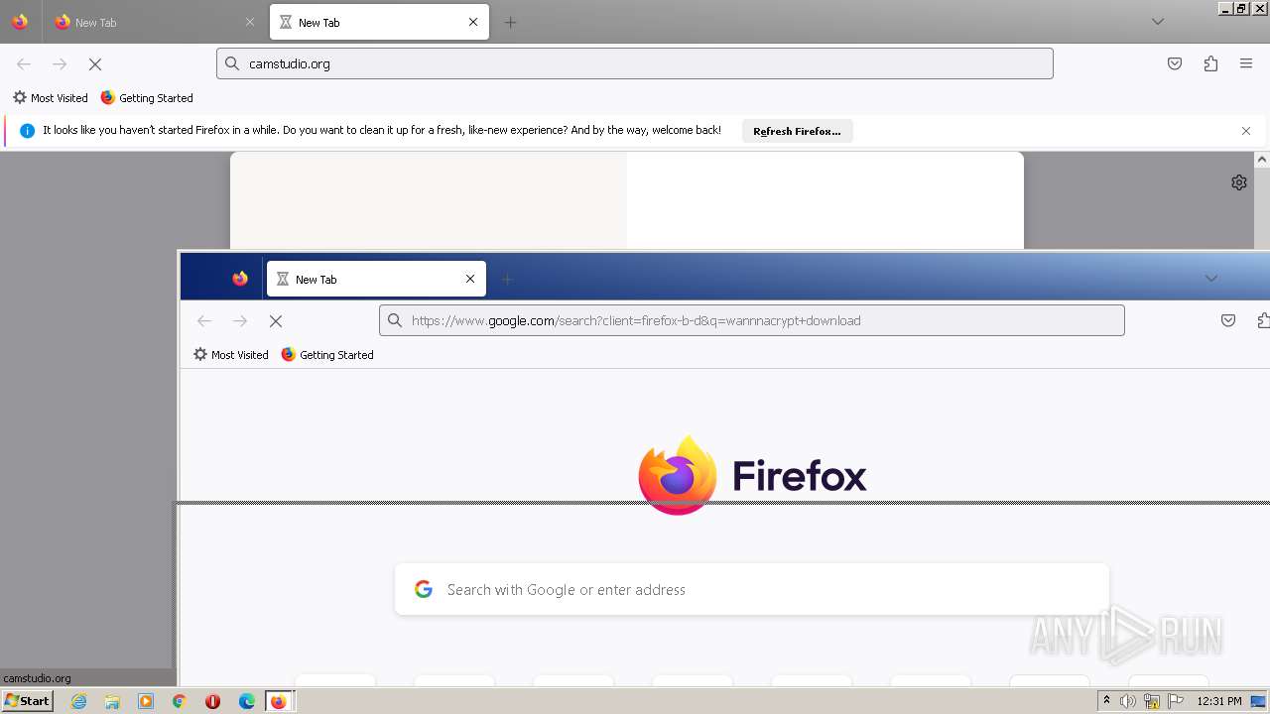Open Action Center flag in tray
This screenshot has height=714, width=1270.
[x=1175, y=701]
